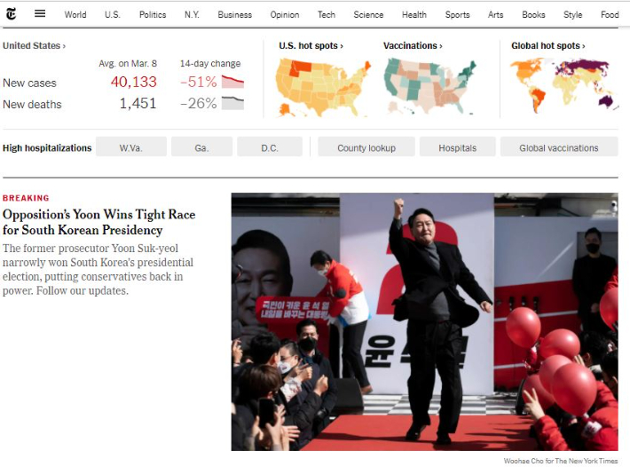
Task: Click the New York Times logo icon
Action: point(12,14)
